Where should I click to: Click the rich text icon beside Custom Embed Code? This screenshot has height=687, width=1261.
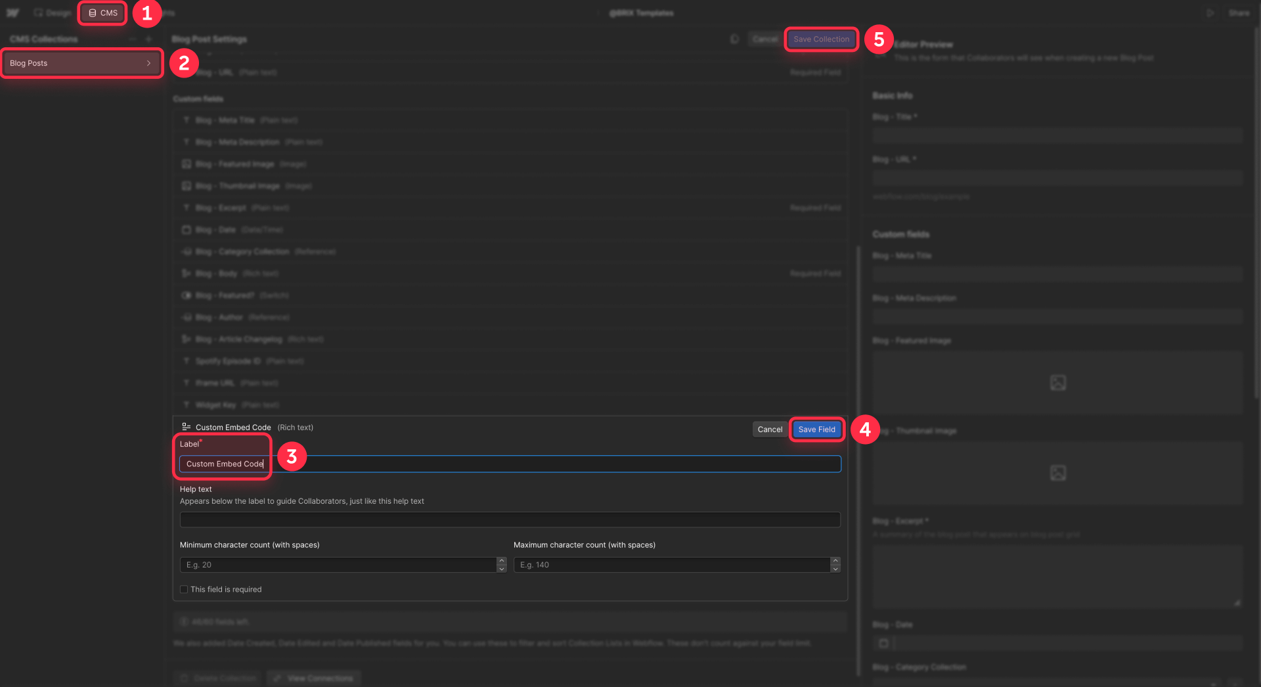185,426
